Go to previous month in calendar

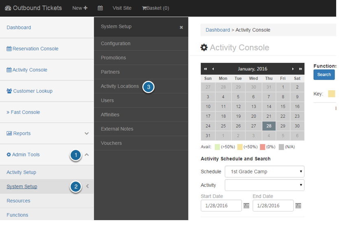pos(213,69)
